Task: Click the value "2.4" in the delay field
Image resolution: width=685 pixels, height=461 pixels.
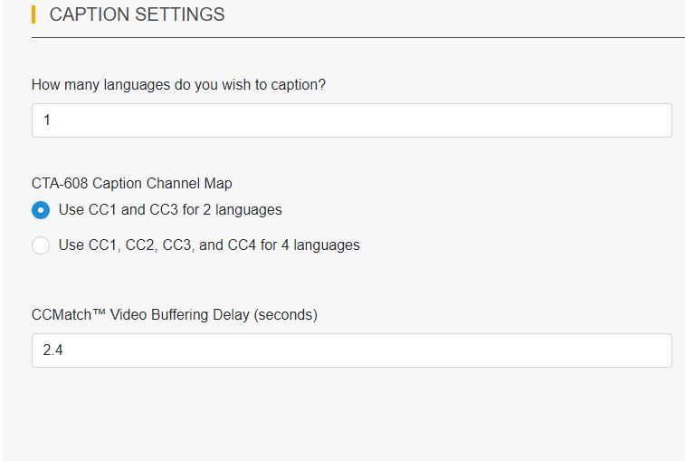Action: pos(52,351)
